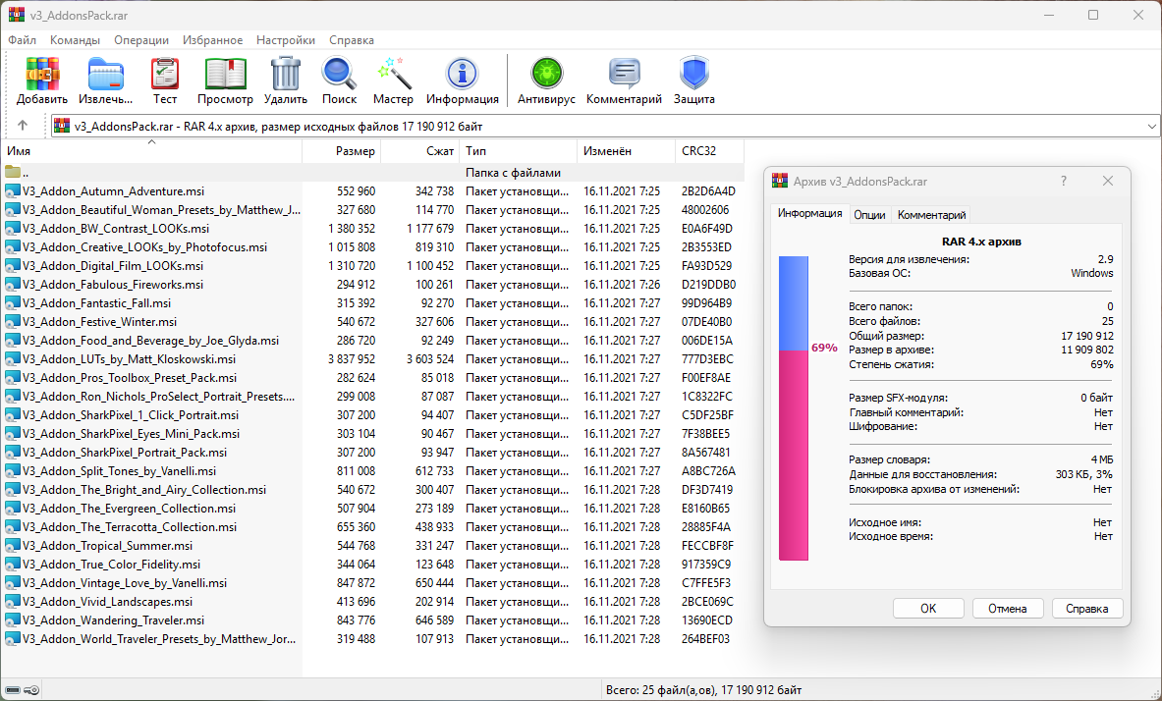1162x701 pixels.
Task: Click the Отмена button
Action: (x=1007, y=608)
